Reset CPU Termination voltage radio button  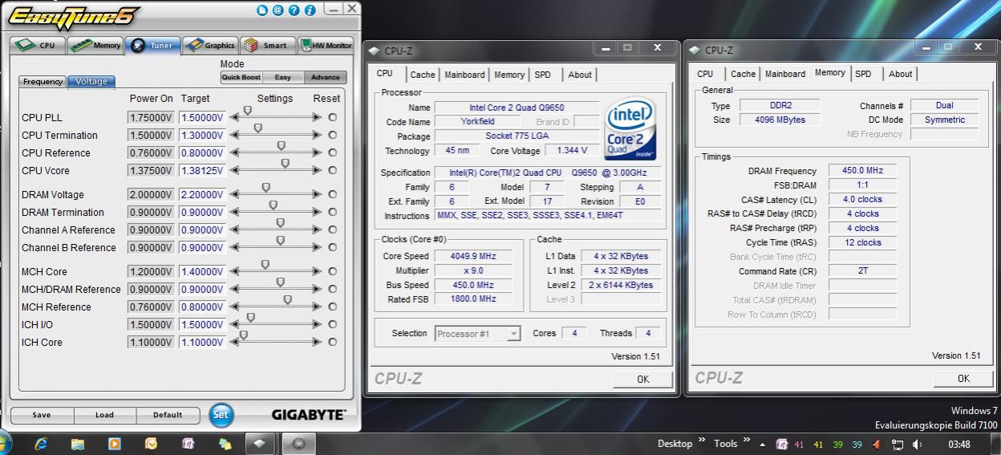click(332, 135)
